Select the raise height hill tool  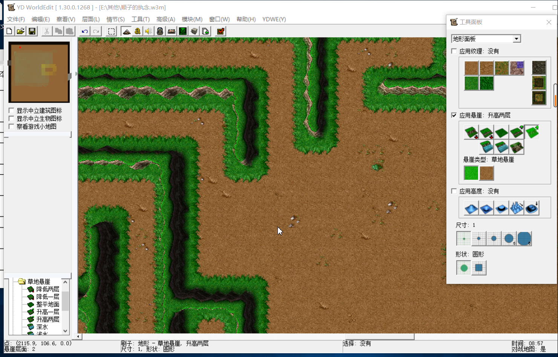click(x=471, y=208)
